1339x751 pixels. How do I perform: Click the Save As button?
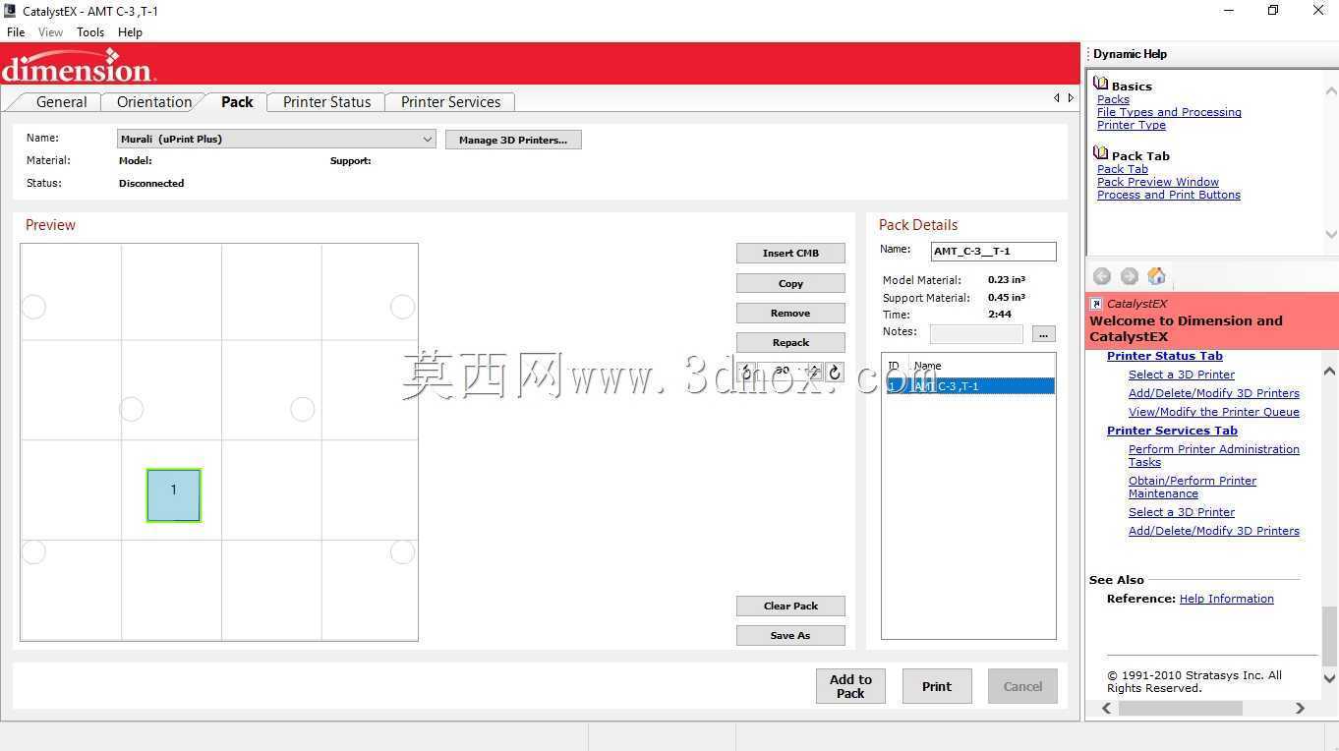(x=790, y=635)
